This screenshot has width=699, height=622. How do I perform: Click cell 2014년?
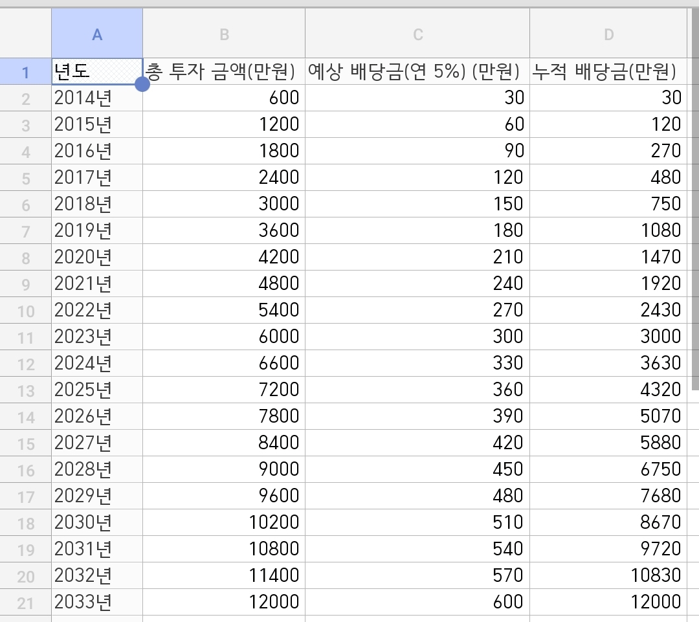click(97, 98)
